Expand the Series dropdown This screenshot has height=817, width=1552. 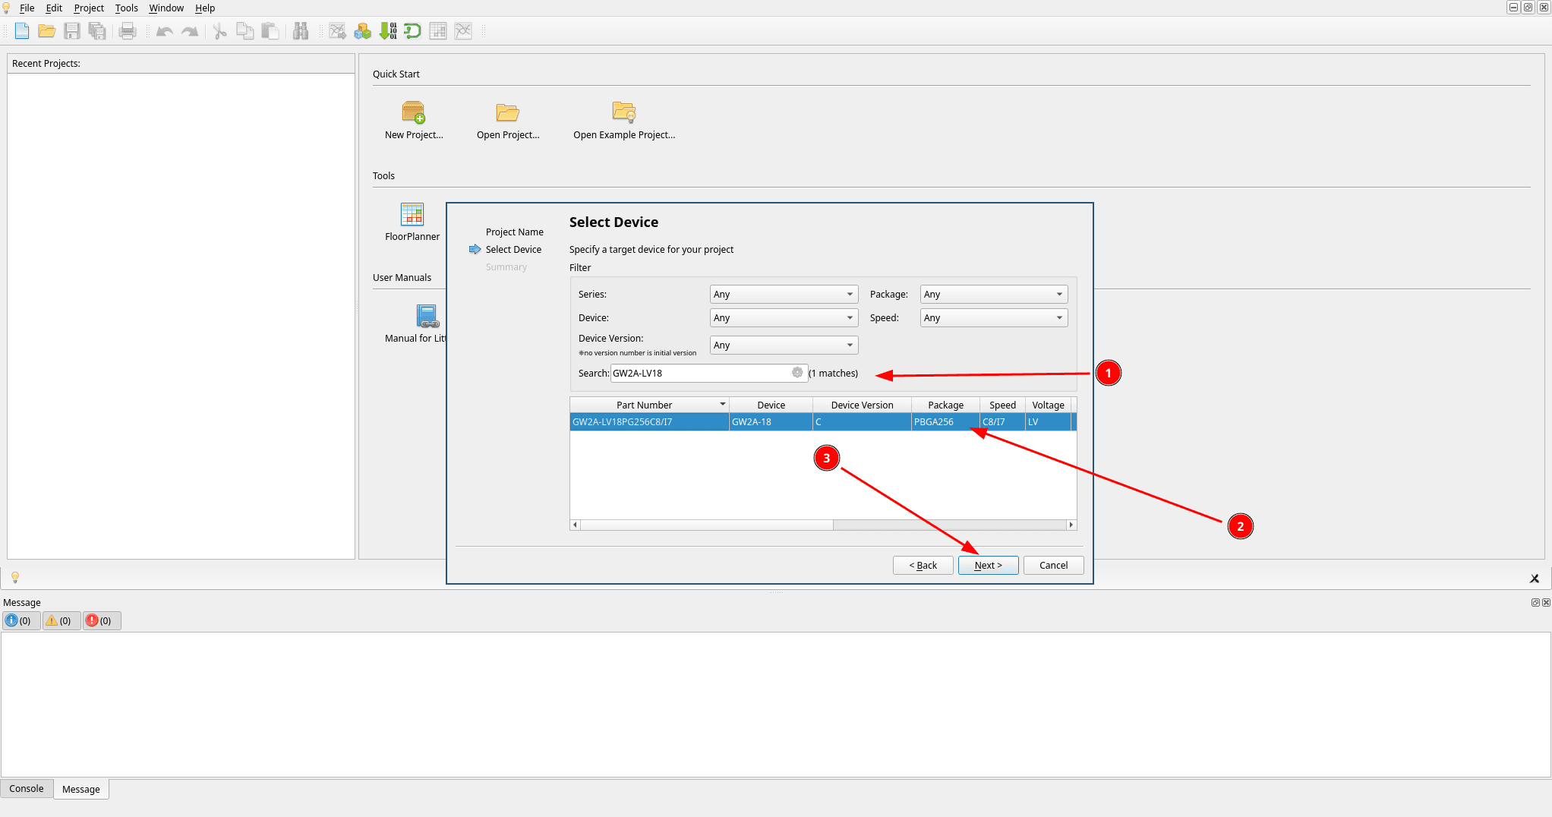(784, 294)
